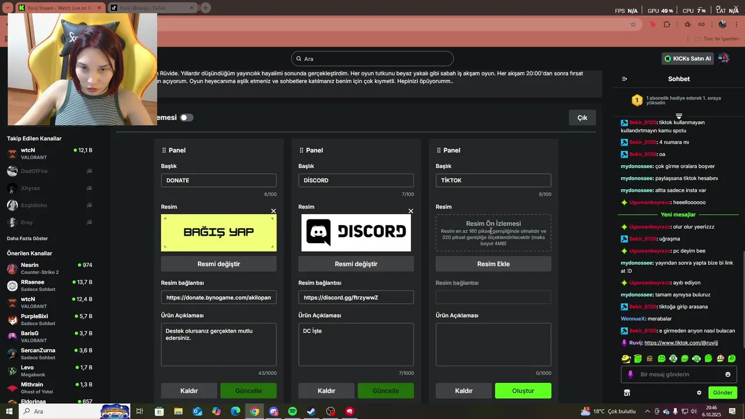This screenshot has height=419, width=745.
Task: Grab the DISCORD panel drag handle
Action: [x=301, y=150]
